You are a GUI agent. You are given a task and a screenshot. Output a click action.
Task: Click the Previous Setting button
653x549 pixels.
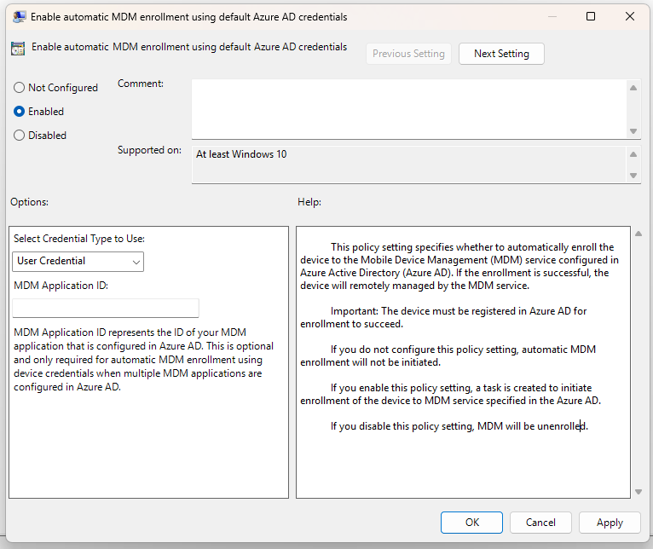(x=408, y=54)
